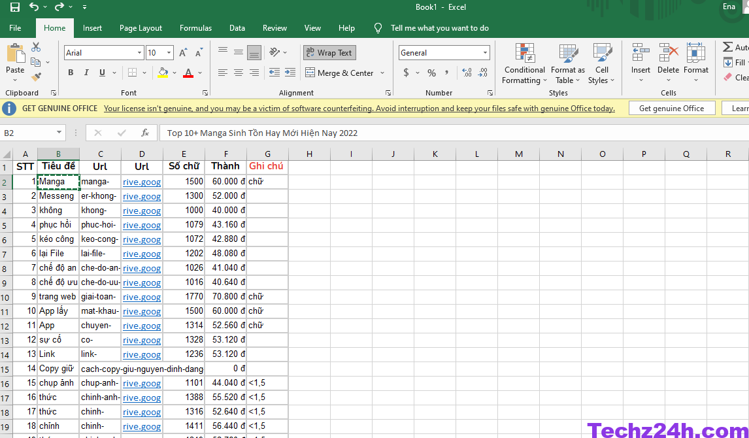Open the license isn't genuine warning link
The image size is (749, 438).
pyautogui.click(x=359, y=109)
